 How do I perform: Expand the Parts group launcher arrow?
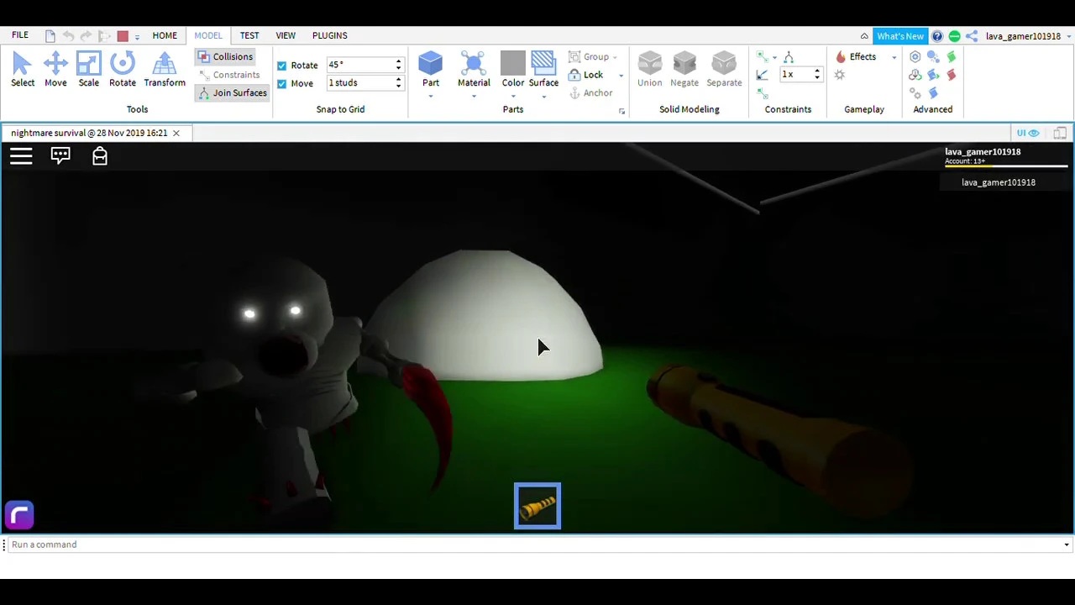point(621,111)
